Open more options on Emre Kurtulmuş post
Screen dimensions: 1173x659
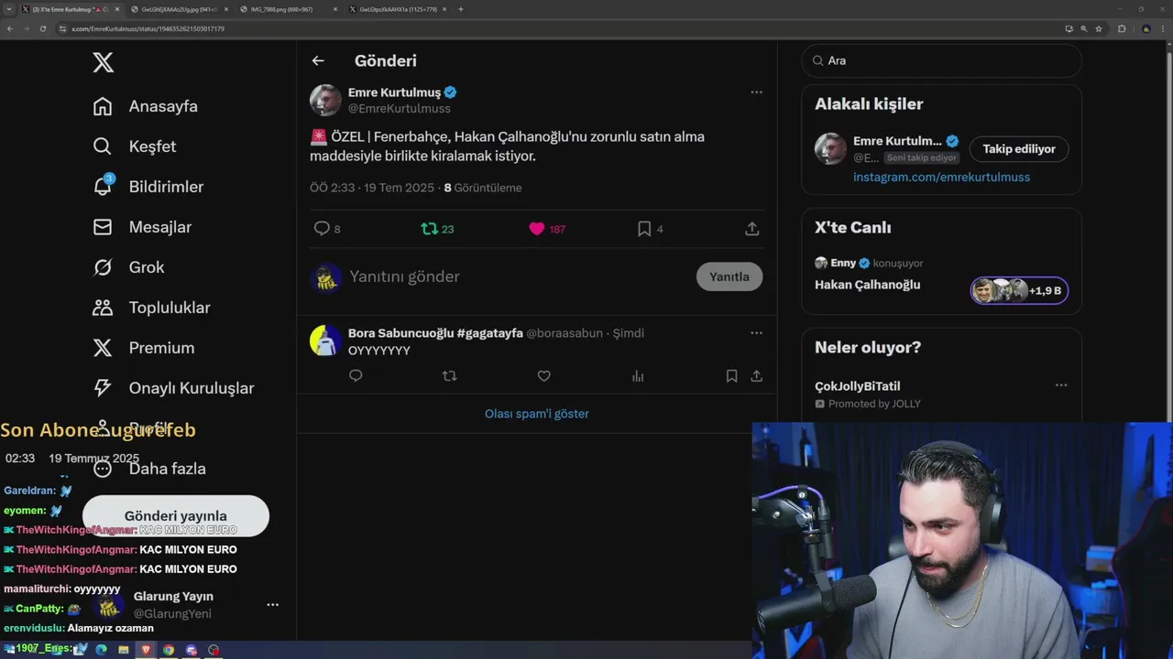pyautogui.click(x=756, y=92)
